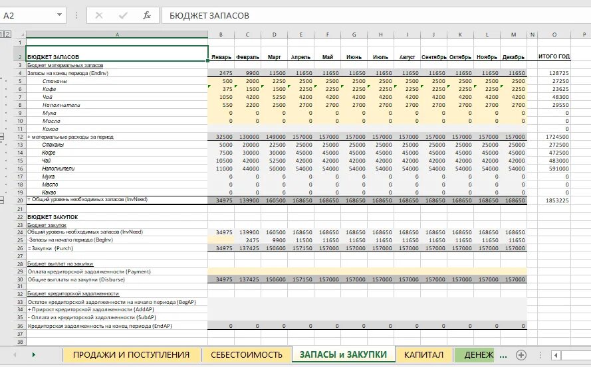591x367 pixels.
Task: Show outline level 2 grouping button
Action: coord(8,35)
